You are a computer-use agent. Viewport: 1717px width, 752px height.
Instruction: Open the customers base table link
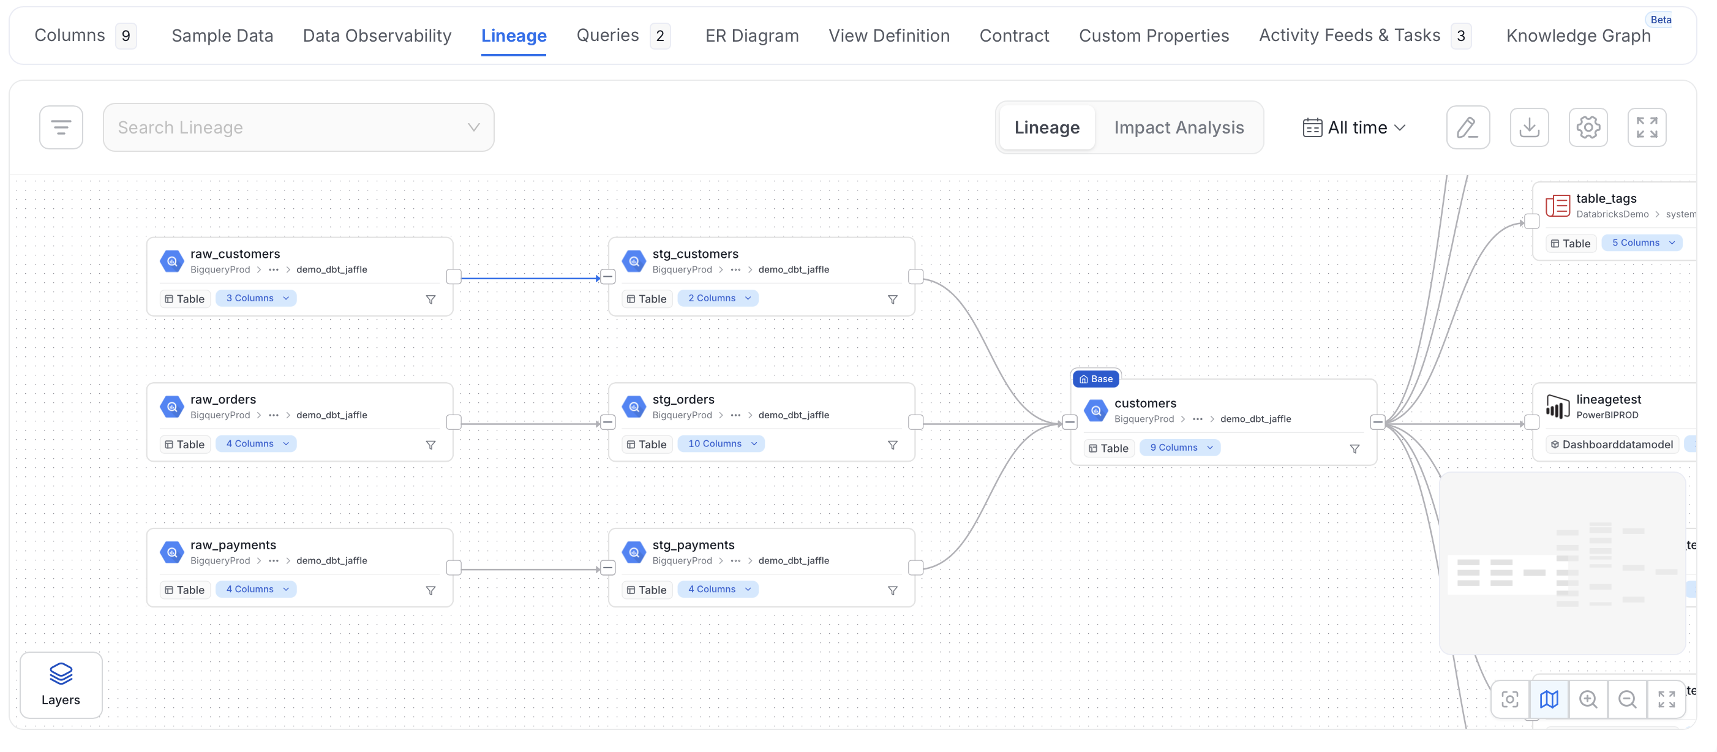pos(1145,403)
